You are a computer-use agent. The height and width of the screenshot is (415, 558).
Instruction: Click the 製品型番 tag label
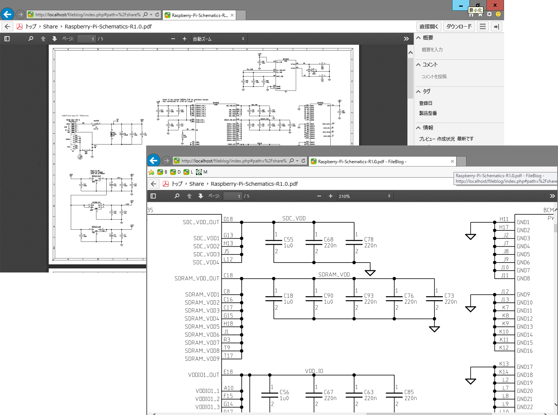tap(428, 113)
